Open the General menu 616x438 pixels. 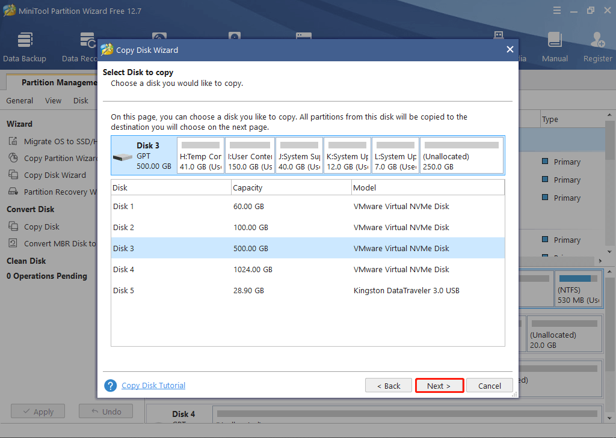pos(20,100)
